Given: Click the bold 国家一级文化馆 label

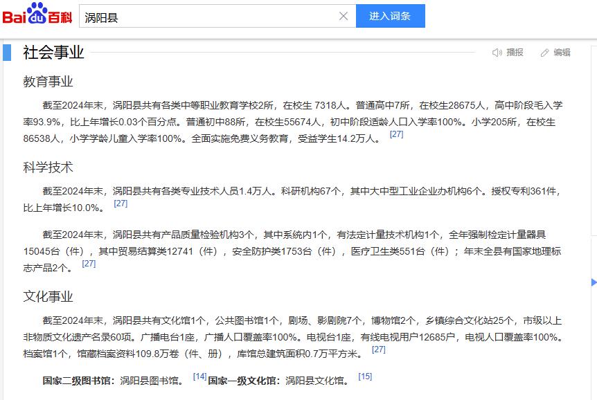Looking at the screenshot, I should pyautogui.click(x=242, y=381).
